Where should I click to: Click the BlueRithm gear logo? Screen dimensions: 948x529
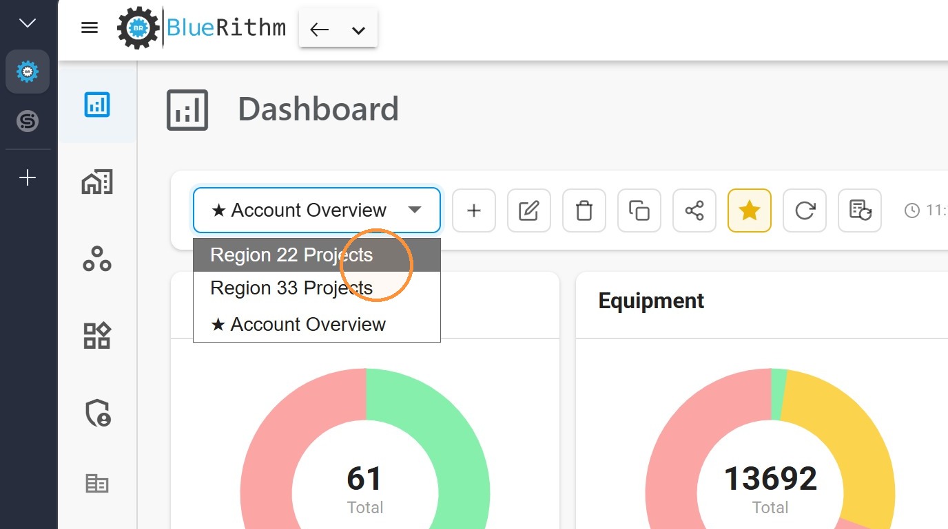click(x=138, y=28)
